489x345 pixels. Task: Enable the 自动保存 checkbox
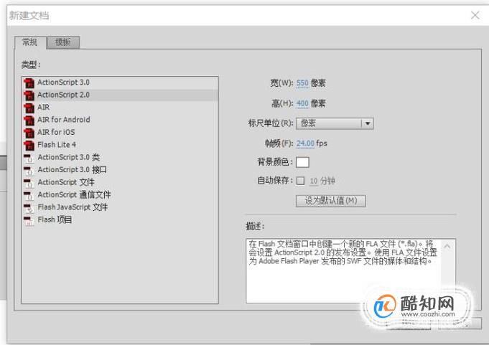300,181
